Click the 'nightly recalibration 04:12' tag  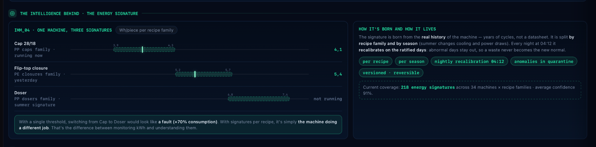click(469, 61)
